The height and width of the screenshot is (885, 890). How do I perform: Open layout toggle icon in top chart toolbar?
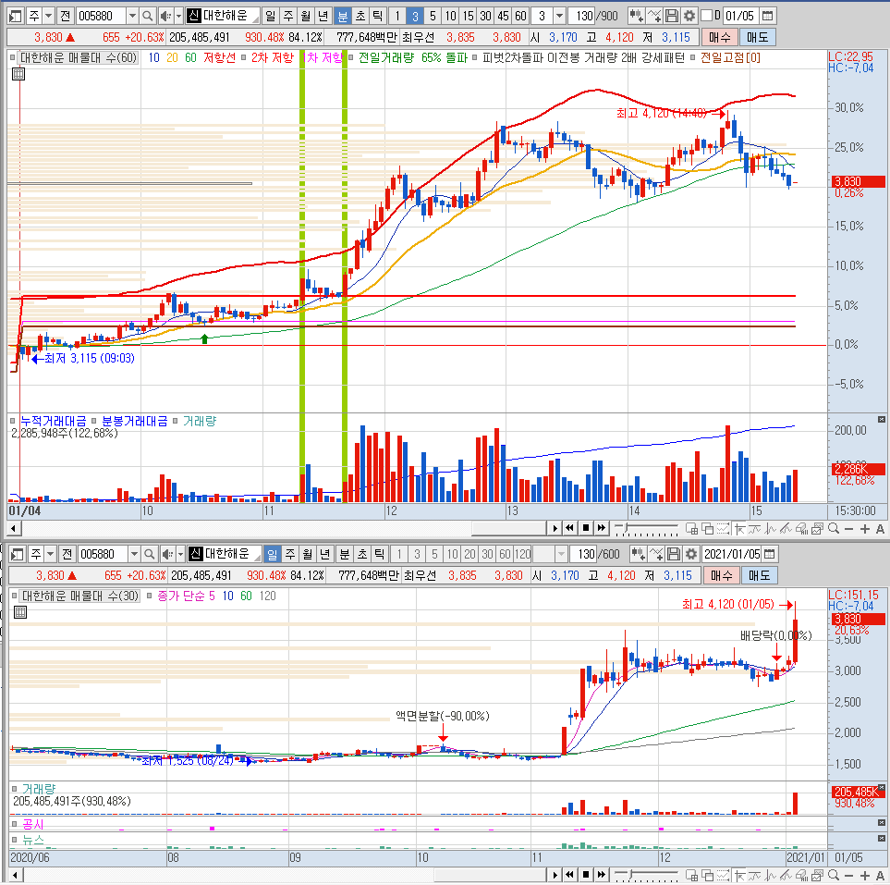(x=16, y=16)
